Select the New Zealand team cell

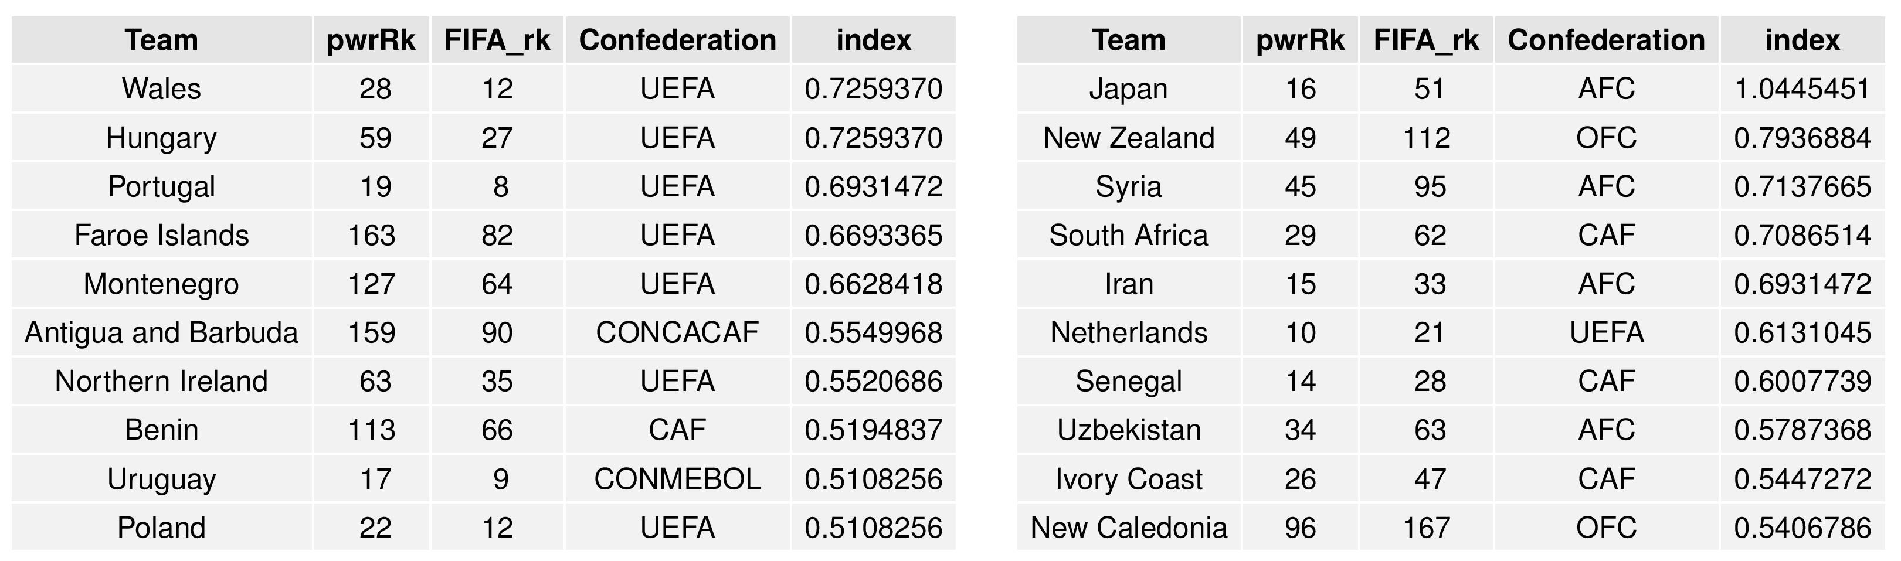coord(1128,137)
